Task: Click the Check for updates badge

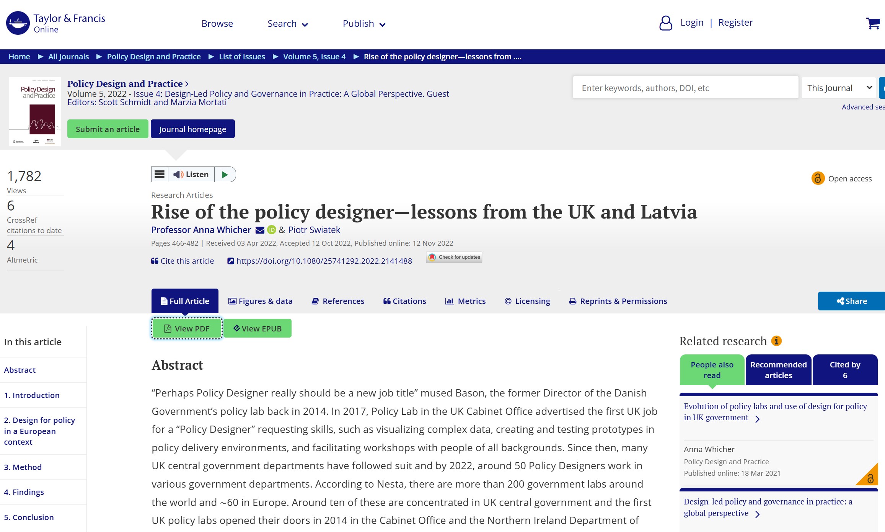Action: click(454, 257)
